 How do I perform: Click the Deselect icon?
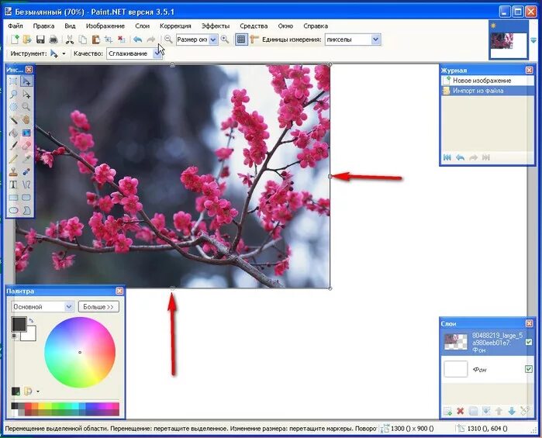click(121, 40)
